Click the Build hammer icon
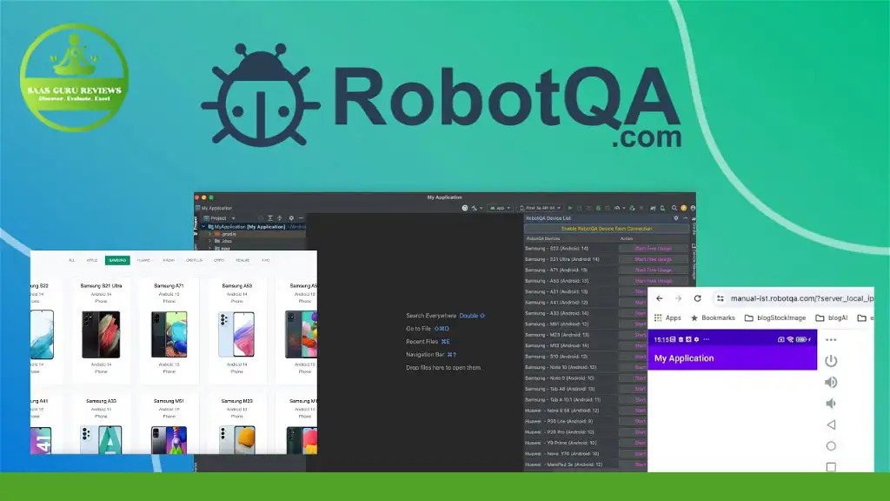890x501 pixels. point(475,208)
